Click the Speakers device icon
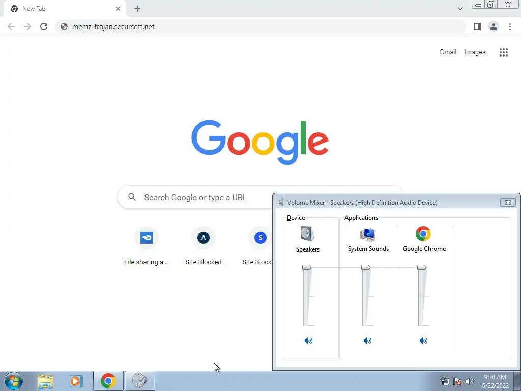 [307, 233]
